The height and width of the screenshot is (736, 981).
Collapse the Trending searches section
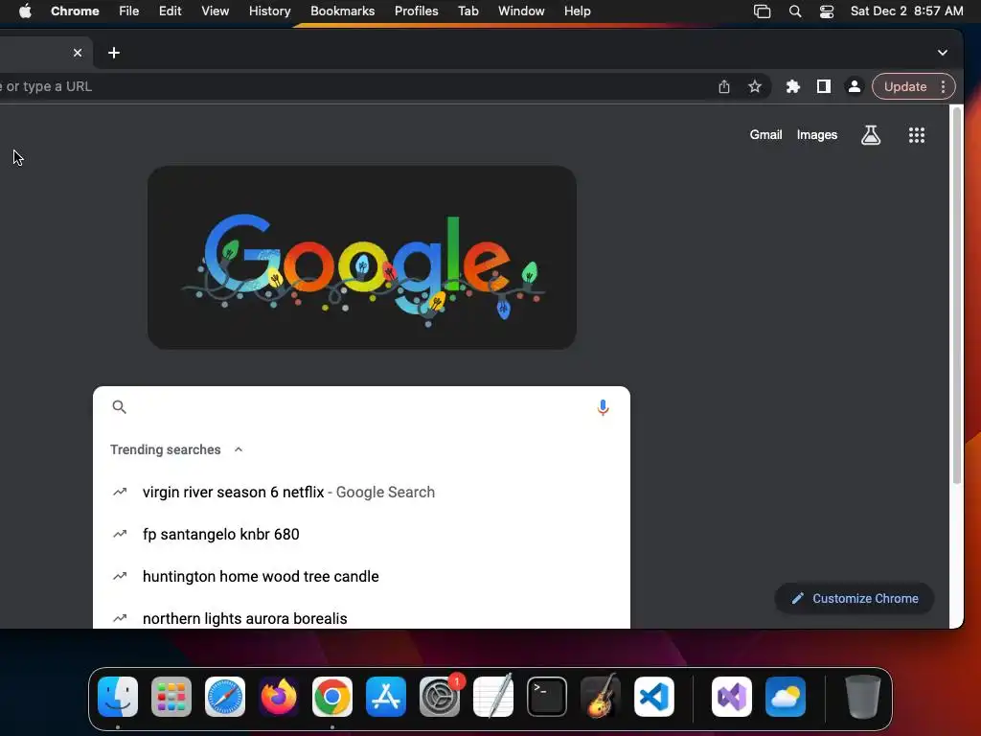tap(239, 449)
